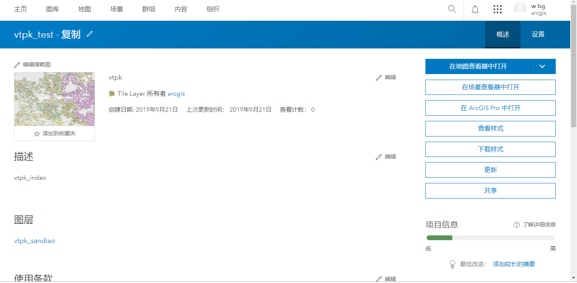Click 在地图查看器中打开 button
Viewport: 577px width, 283px height.
[x=478, y=66]
